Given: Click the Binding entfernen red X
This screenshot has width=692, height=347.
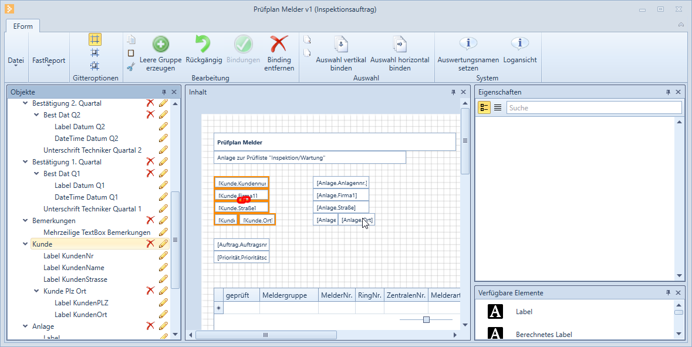Looking at the screenshot, I should pyautogui.click(x=279, y=45).
